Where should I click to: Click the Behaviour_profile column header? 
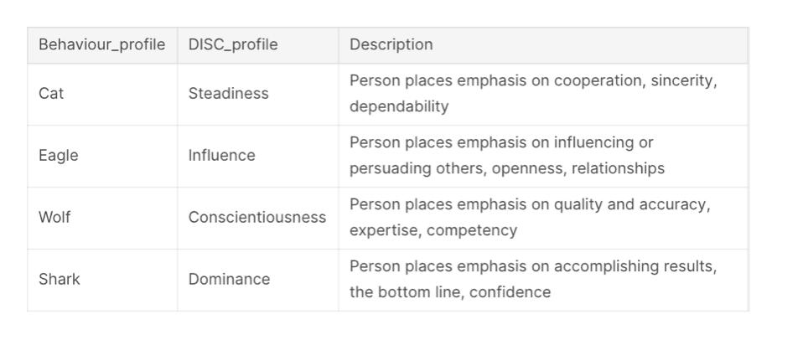pos(102,45)
